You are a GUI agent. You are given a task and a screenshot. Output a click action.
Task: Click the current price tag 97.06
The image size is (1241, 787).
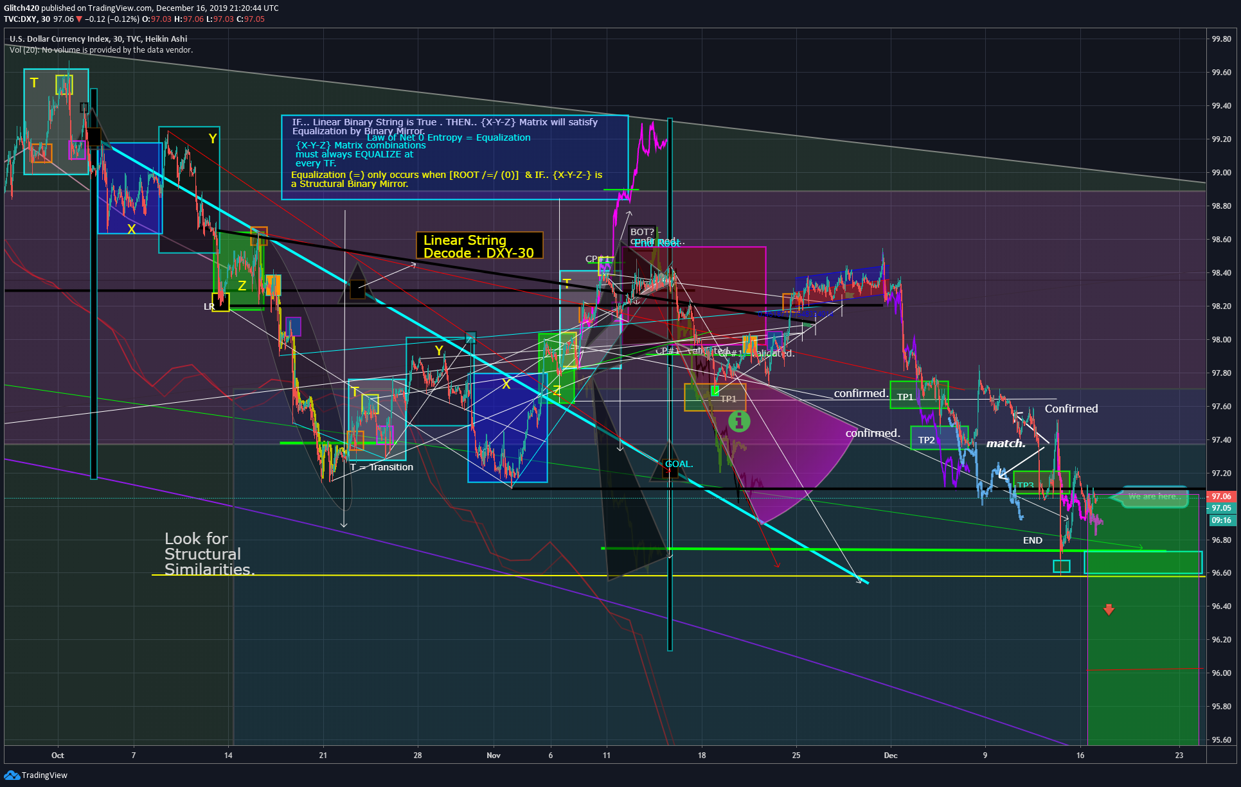(x=1221, y=496)
